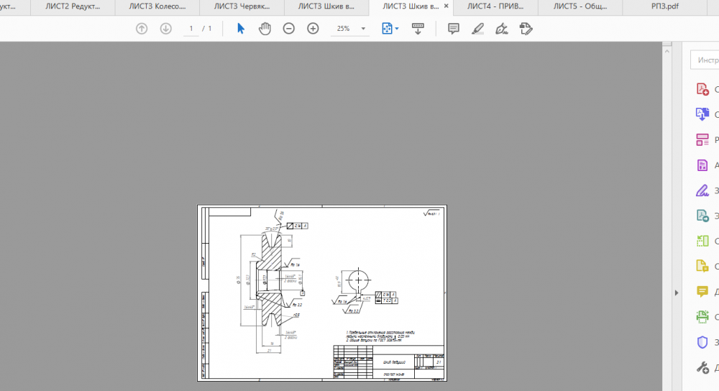Activate the hand pan tool
719x391 pixels.
[265, 29]
